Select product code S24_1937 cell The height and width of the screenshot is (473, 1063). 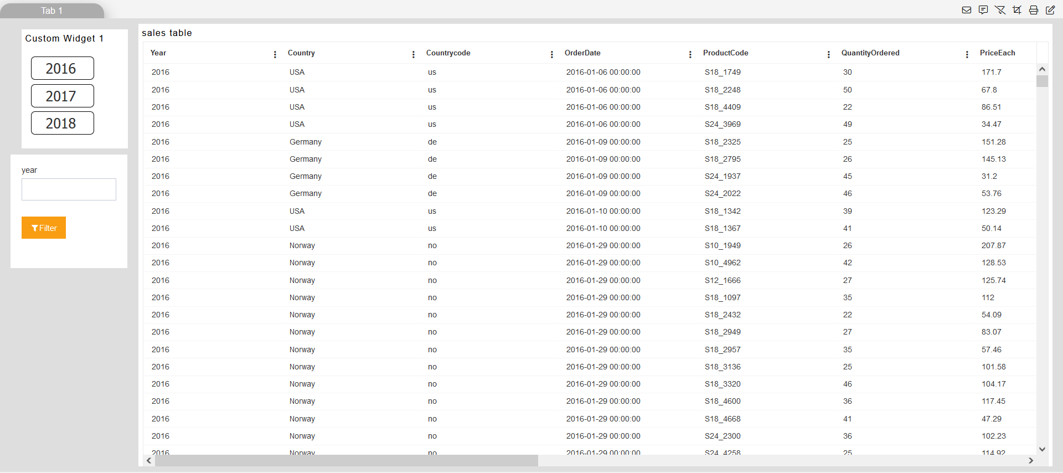pyautogui.click(x=723, y=176)
